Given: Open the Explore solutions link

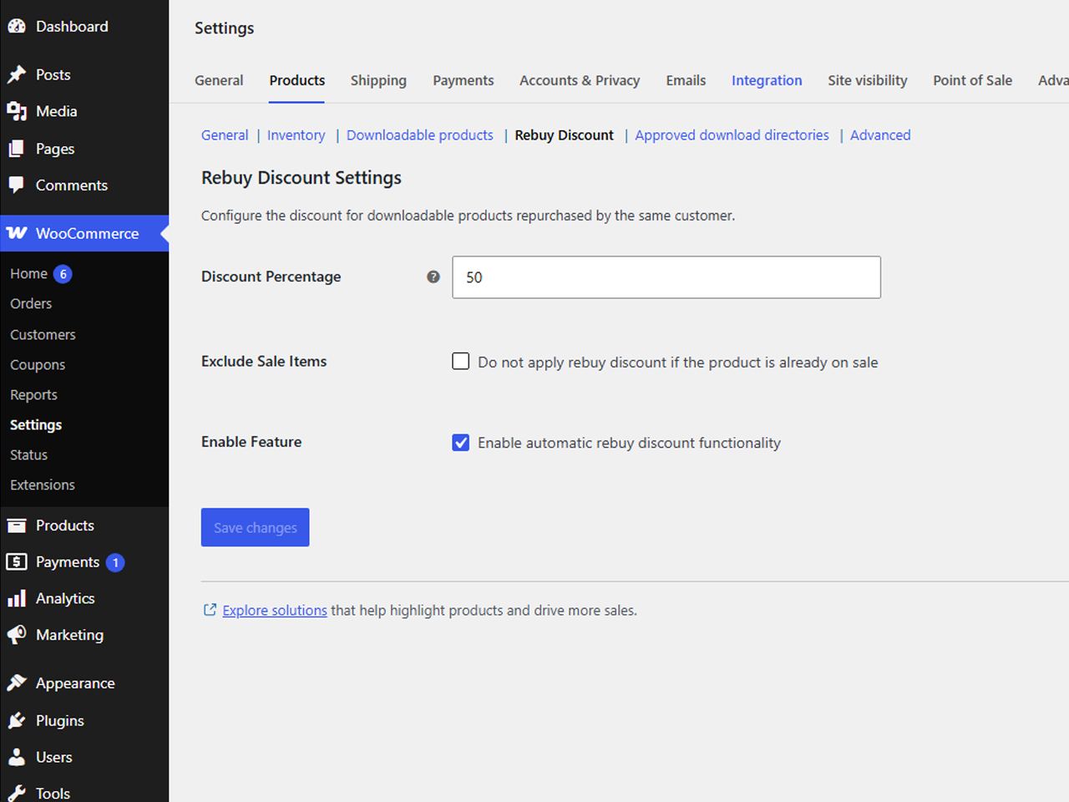Looking at the screenshot, I should [275, 611].
